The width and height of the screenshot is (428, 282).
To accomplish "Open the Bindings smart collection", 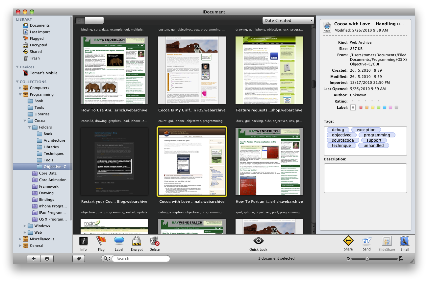I will click(x=46, y=200).
